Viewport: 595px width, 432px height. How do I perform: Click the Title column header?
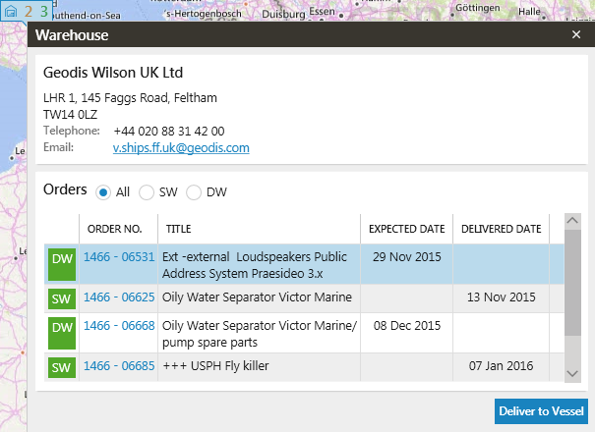(178, 229)
